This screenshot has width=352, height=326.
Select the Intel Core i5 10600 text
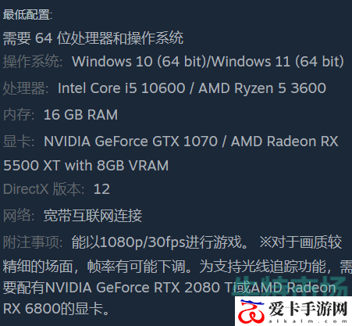click(122, 88)
